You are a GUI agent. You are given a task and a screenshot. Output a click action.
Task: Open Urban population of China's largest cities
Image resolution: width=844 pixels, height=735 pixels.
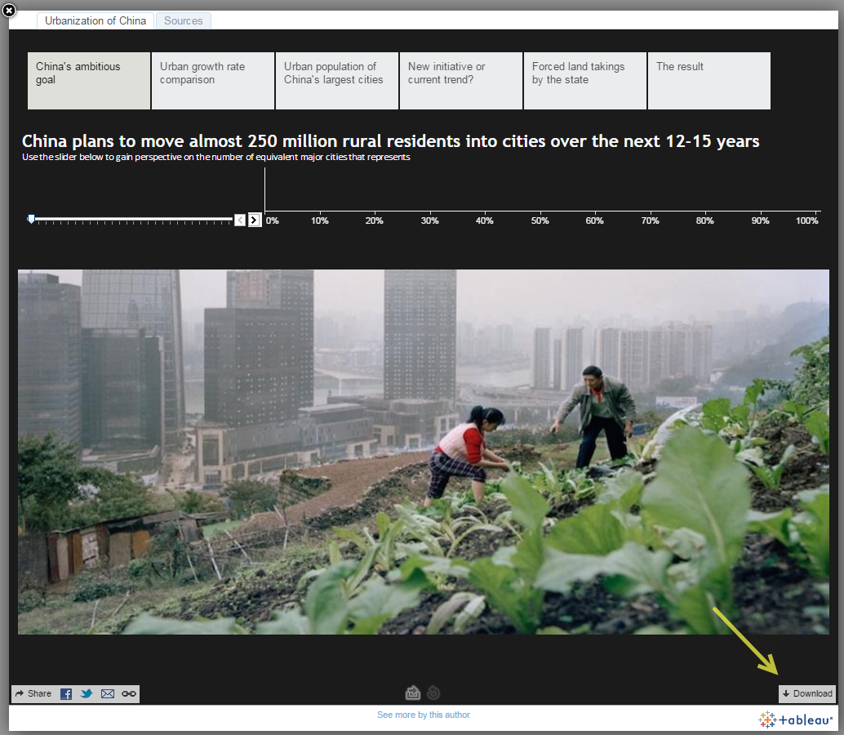coord(337,81)
